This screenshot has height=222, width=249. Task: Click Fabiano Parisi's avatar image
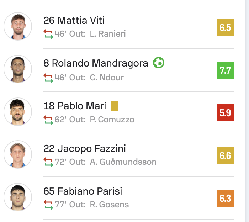18,197
